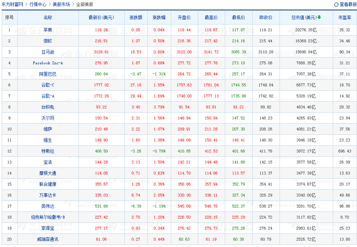Sort by 市盈率 column header
This screenshot has width=357, height=247.
tap(345, 17)
